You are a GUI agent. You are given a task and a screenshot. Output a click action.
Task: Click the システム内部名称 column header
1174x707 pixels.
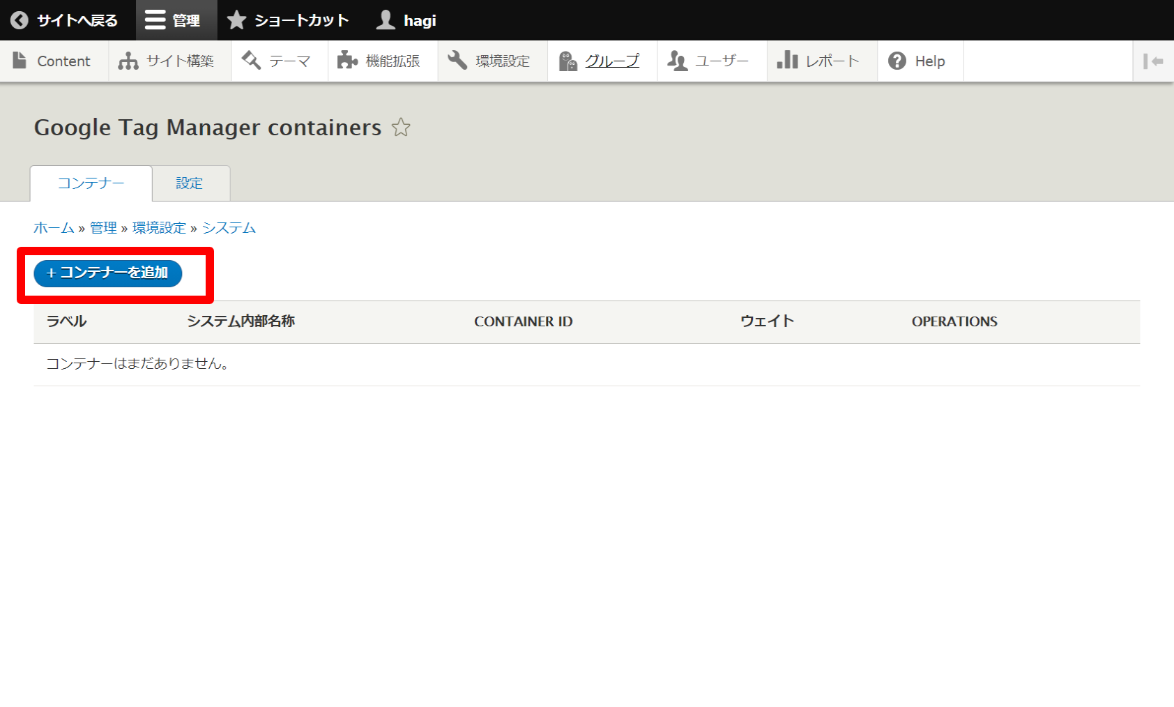click(241, 321)
